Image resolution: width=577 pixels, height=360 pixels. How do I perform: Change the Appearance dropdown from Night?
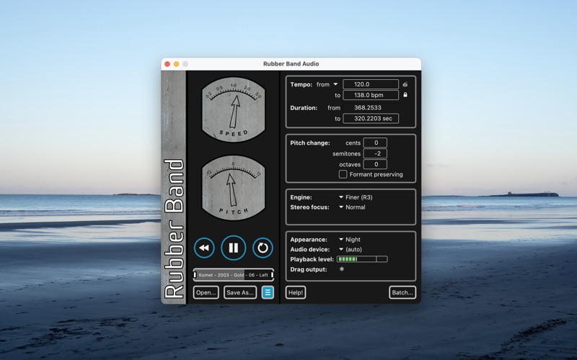tap(350, 240)
